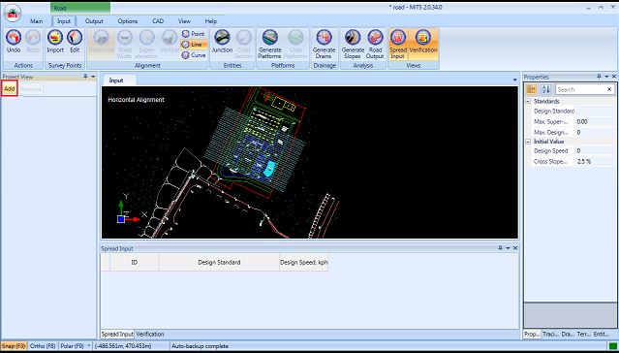Switch to the Tracing panel tab
The width and height of the screenshot is (619, 353).
click(550, 334)
